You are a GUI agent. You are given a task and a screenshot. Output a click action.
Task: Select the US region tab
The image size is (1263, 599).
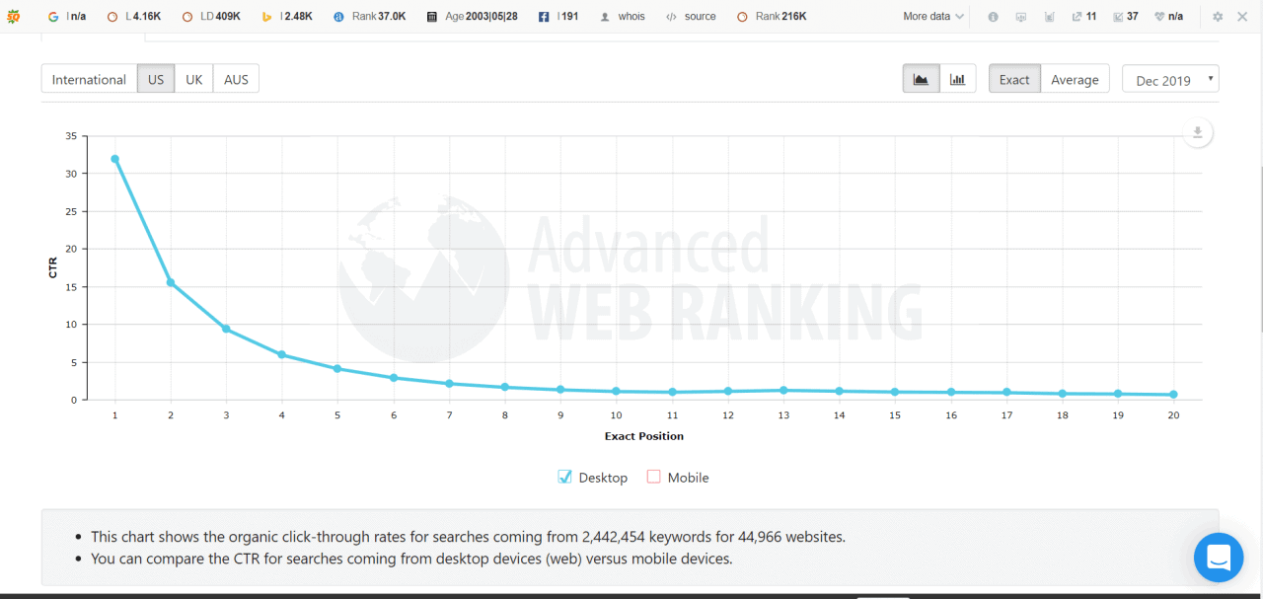[156, 79]
